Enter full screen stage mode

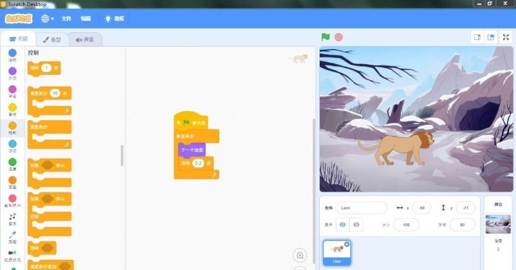(506, 37)
